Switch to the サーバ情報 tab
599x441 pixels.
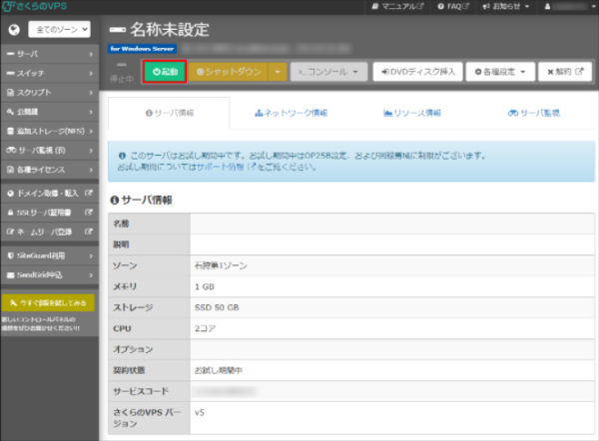click(x=170, y=113)
